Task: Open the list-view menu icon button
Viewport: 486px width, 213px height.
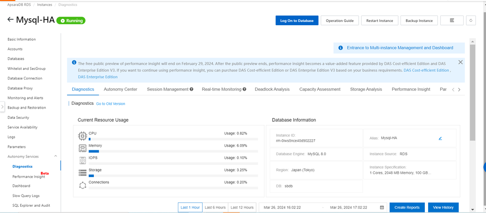Action: click(x=452, y=20)
